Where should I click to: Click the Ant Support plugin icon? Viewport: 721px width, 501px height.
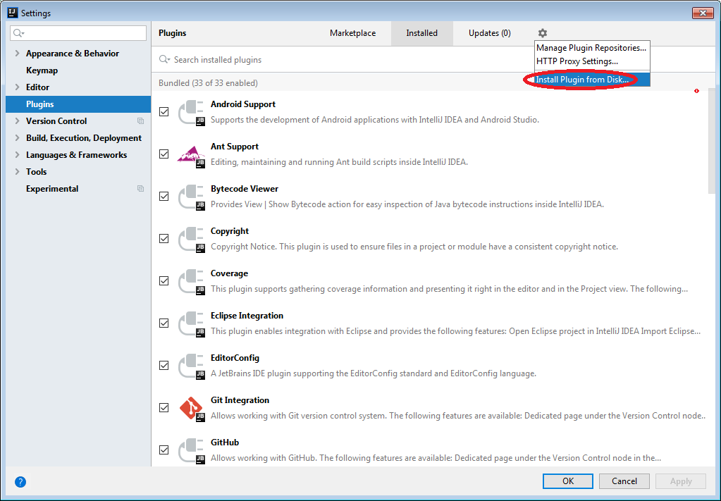pos(190,154)
